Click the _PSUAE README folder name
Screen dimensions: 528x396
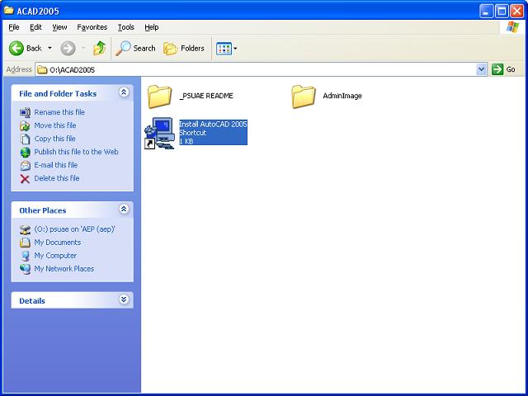tap(206, 96)
